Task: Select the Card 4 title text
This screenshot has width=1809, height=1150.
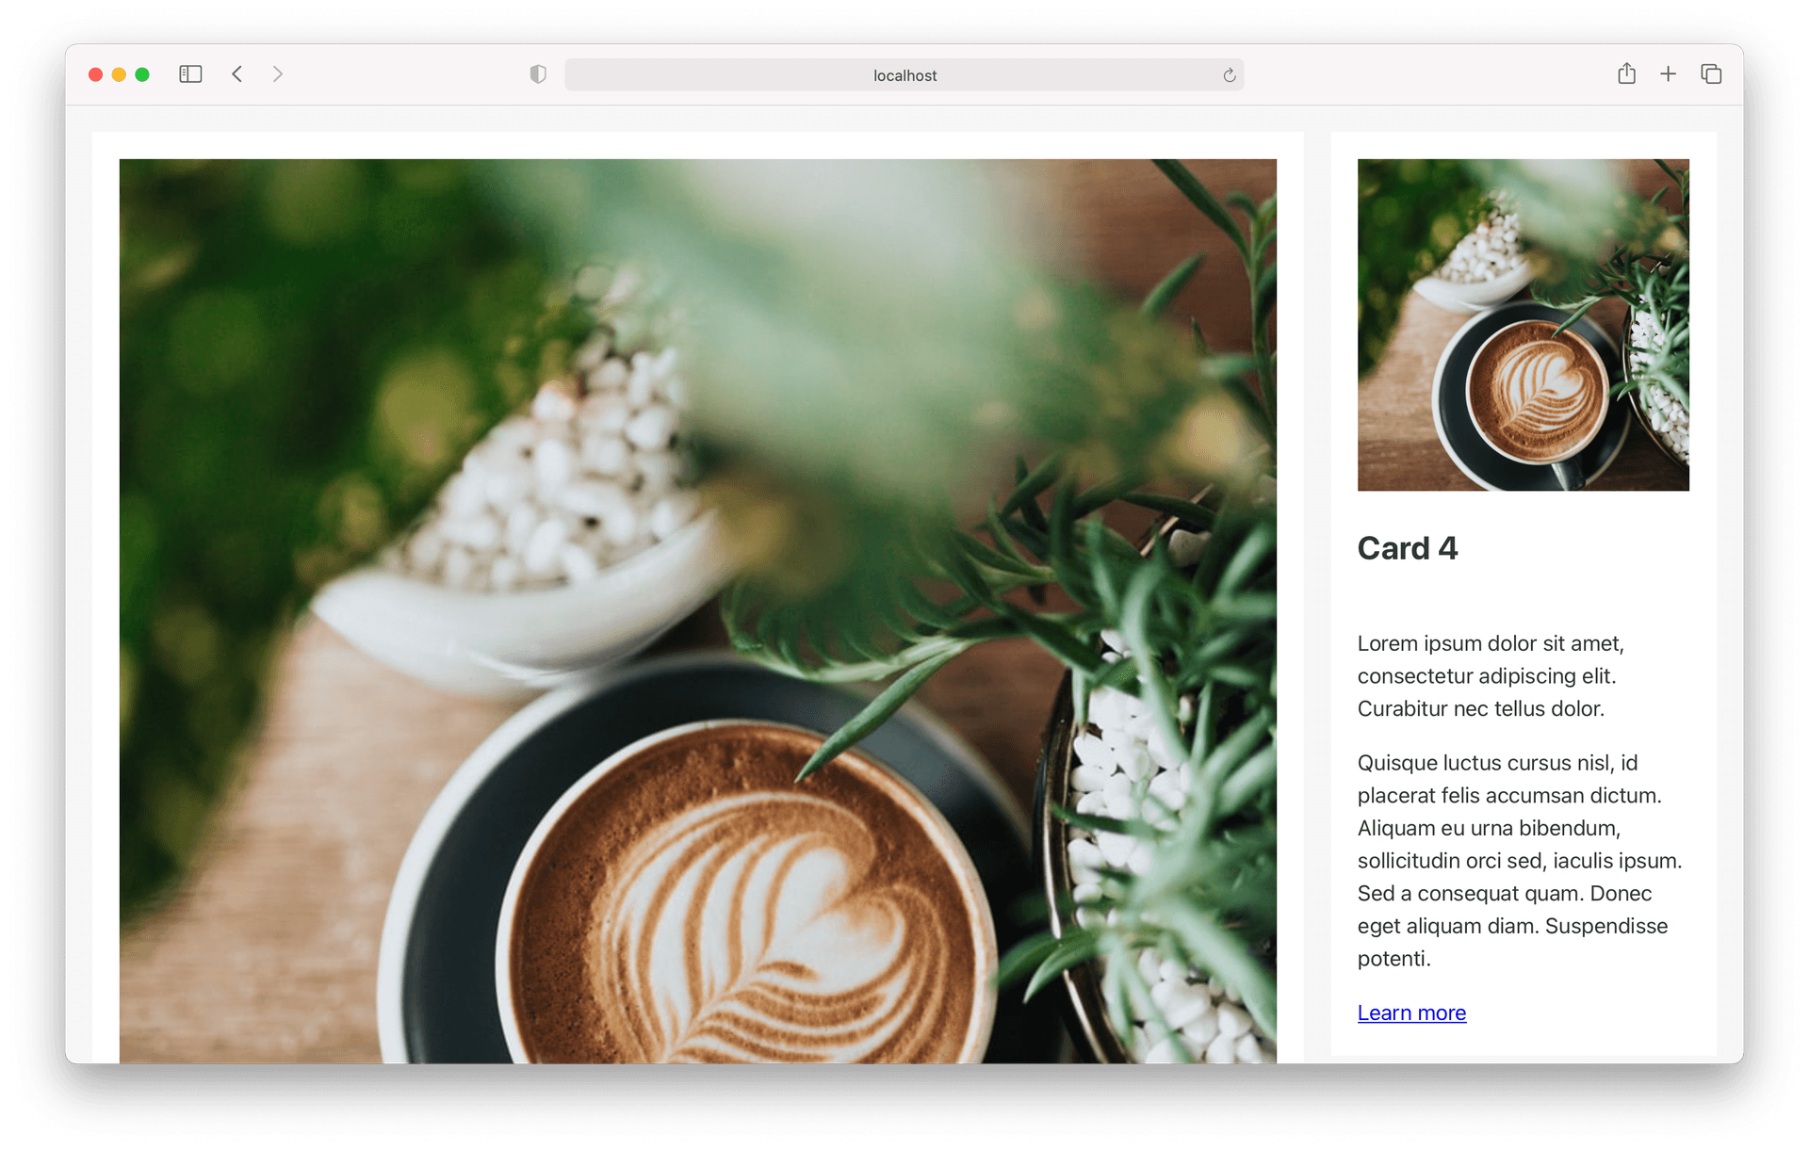Action: point(1409,546)
